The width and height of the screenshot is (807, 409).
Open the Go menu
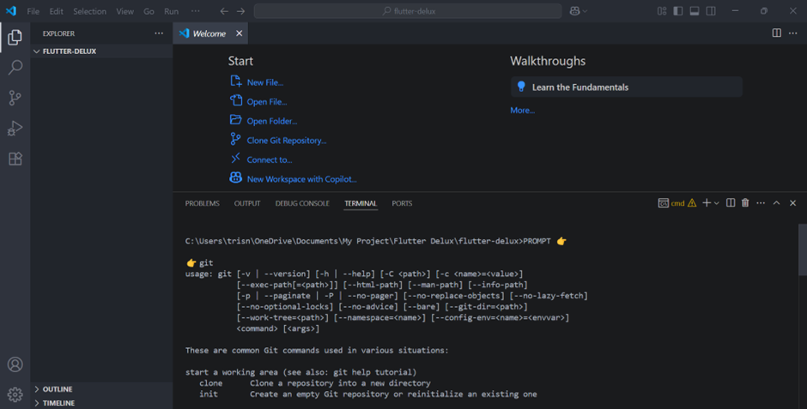coord(149,11)
